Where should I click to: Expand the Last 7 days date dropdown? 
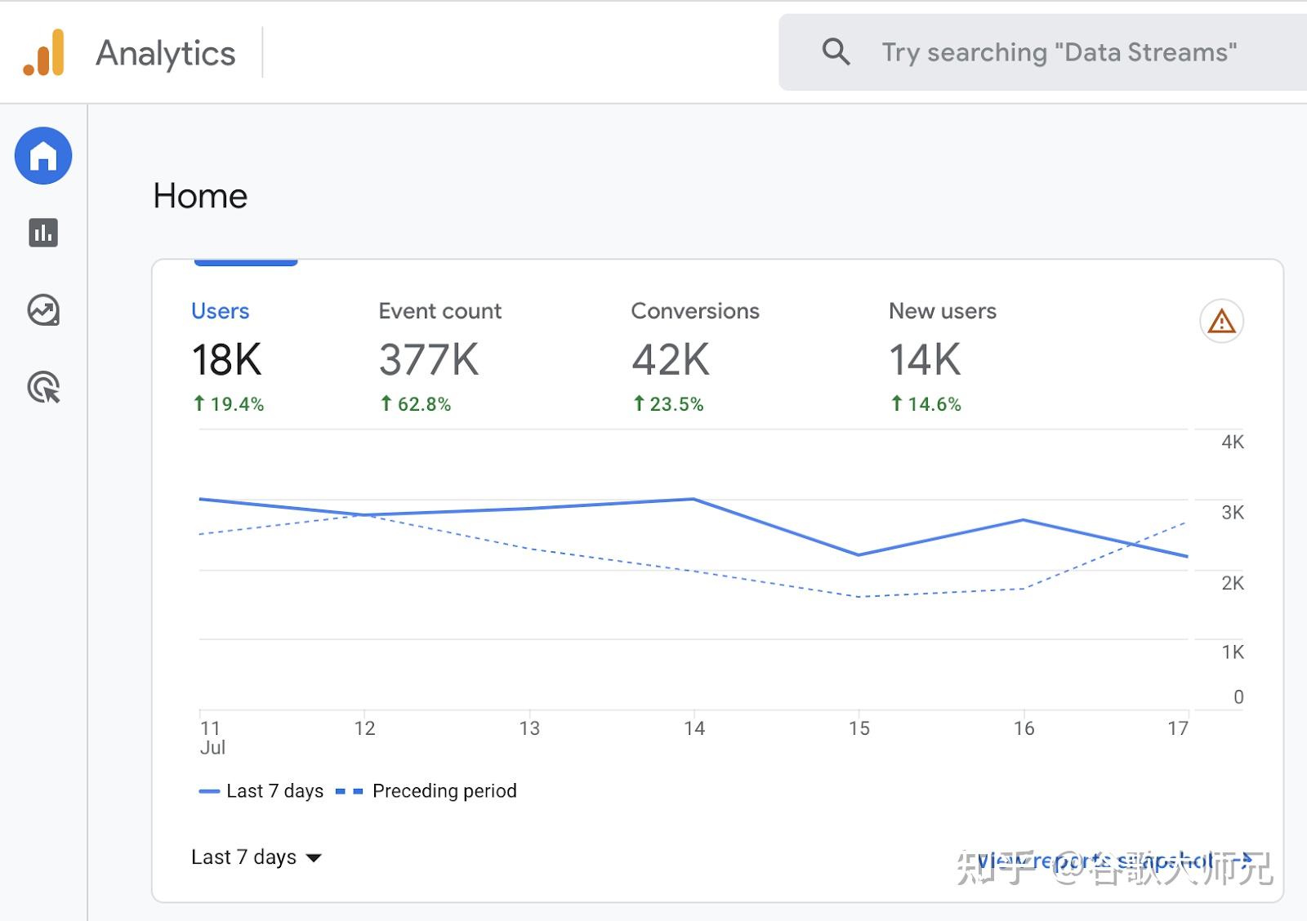256,857
